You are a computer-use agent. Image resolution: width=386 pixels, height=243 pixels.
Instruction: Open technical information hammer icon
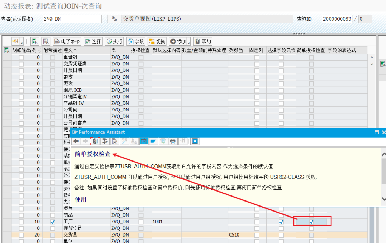[x=105, y=141]
